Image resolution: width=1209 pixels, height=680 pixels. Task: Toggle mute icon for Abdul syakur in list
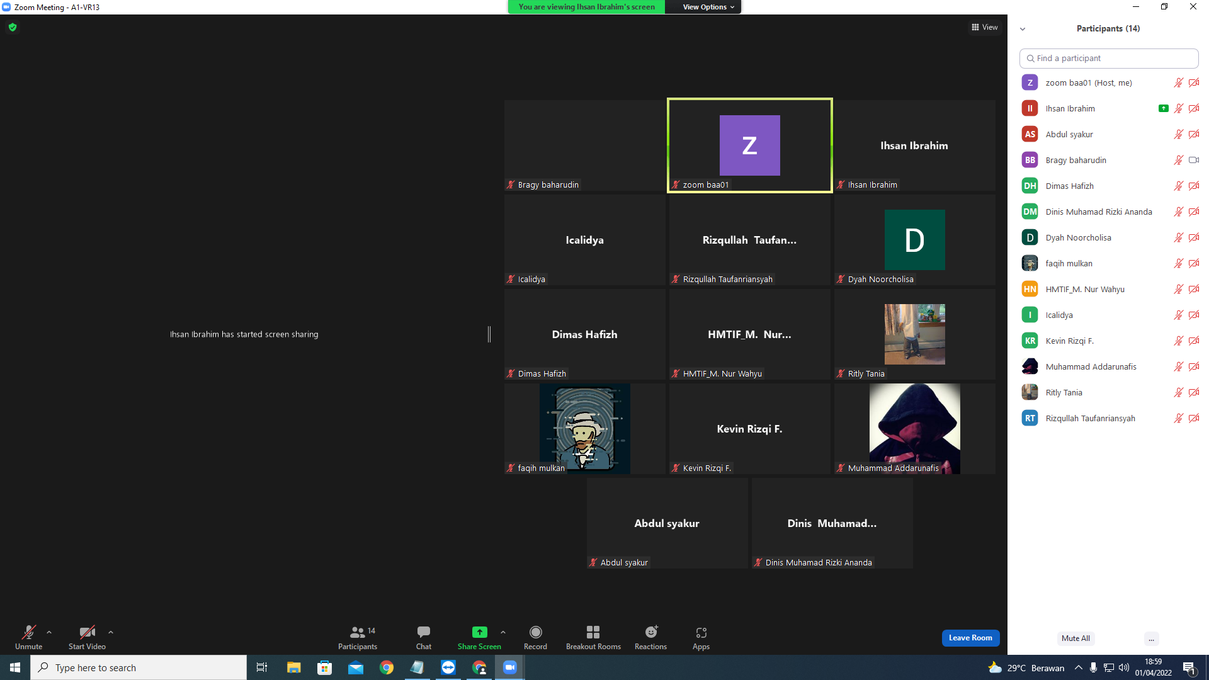1179,134
